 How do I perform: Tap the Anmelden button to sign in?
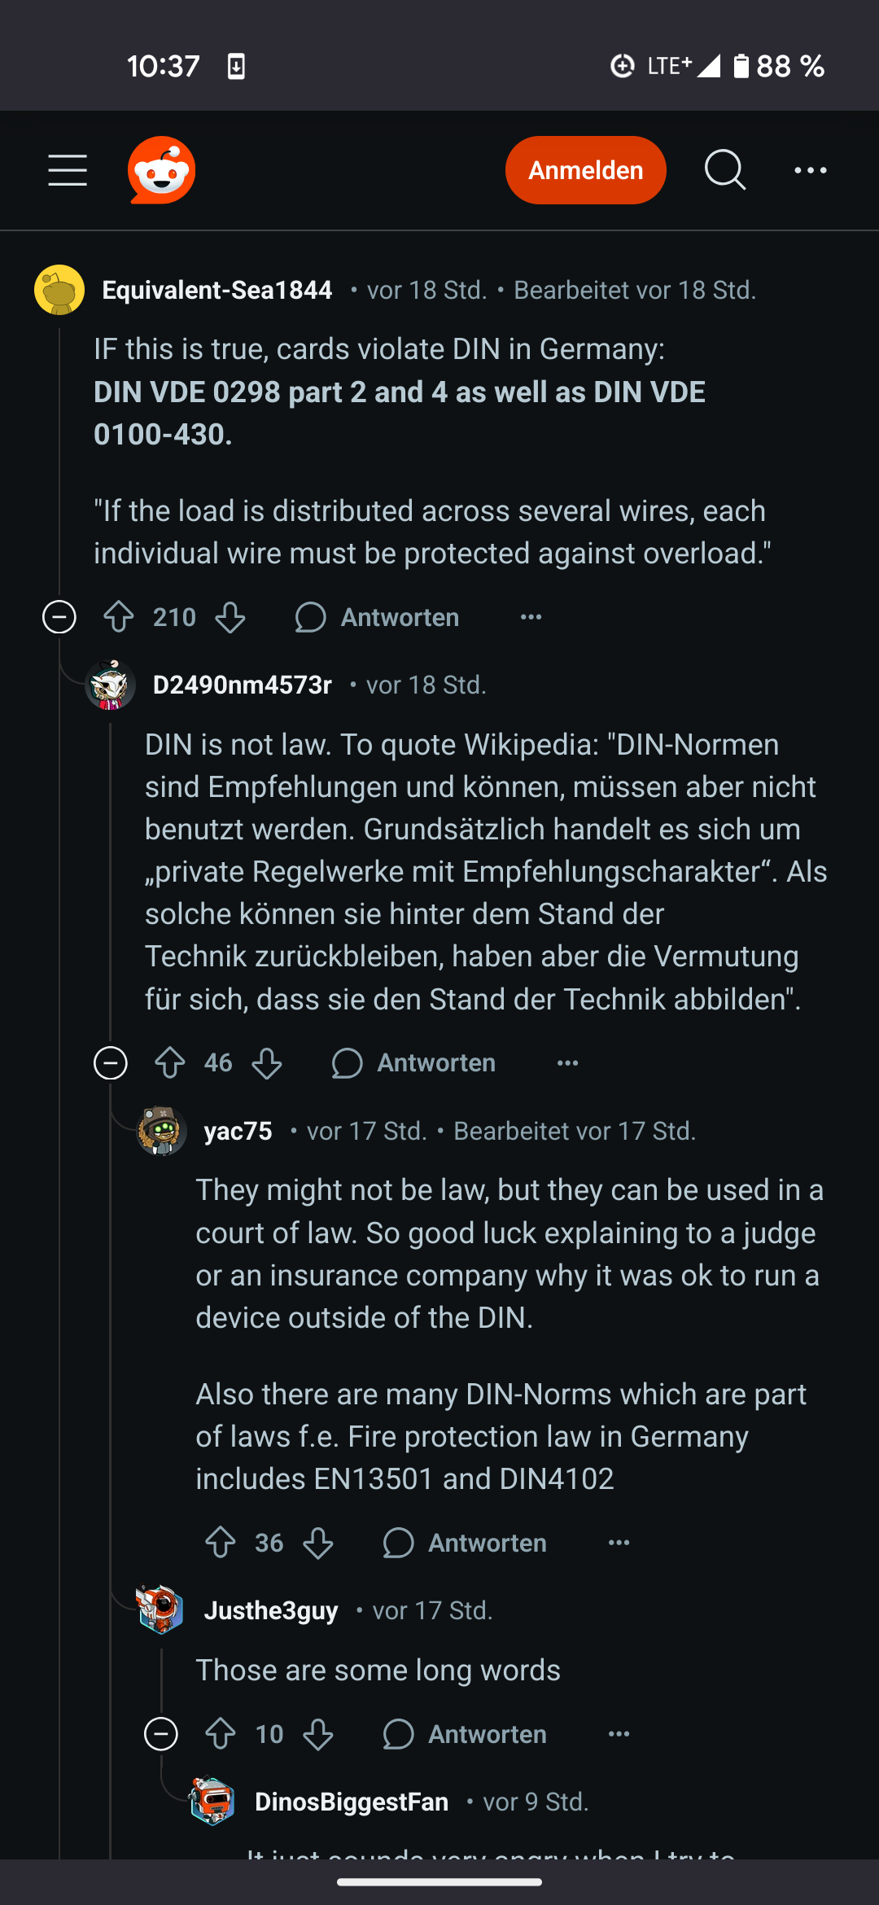pos(585,169)
